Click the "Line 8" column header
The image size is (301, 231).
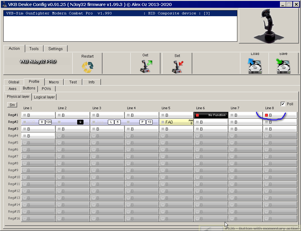pyautogui.click(x=269, y=108)
